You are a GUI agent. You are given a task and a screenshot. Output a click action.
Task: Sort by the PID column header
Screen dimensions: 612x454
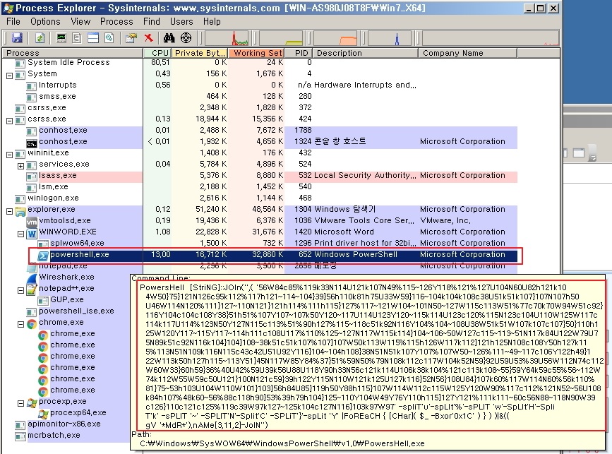pyautogui.click(x=299, y=53)
